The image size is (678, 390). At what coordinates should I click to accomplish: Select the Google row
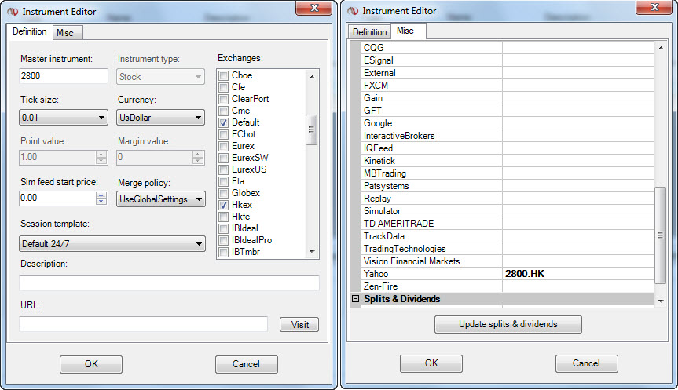click(508, 123)
